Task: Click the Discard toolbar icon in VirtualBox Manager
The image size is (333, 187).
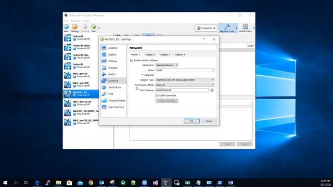Action: click(85, 28)
